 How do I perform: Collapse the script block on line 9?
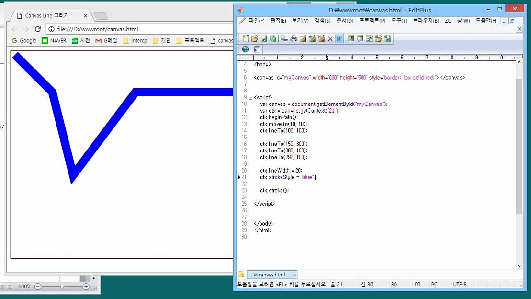pos(250,97)
